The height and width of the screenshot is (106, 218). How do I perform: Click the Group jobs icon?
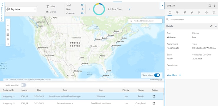[x=47, y=12]
